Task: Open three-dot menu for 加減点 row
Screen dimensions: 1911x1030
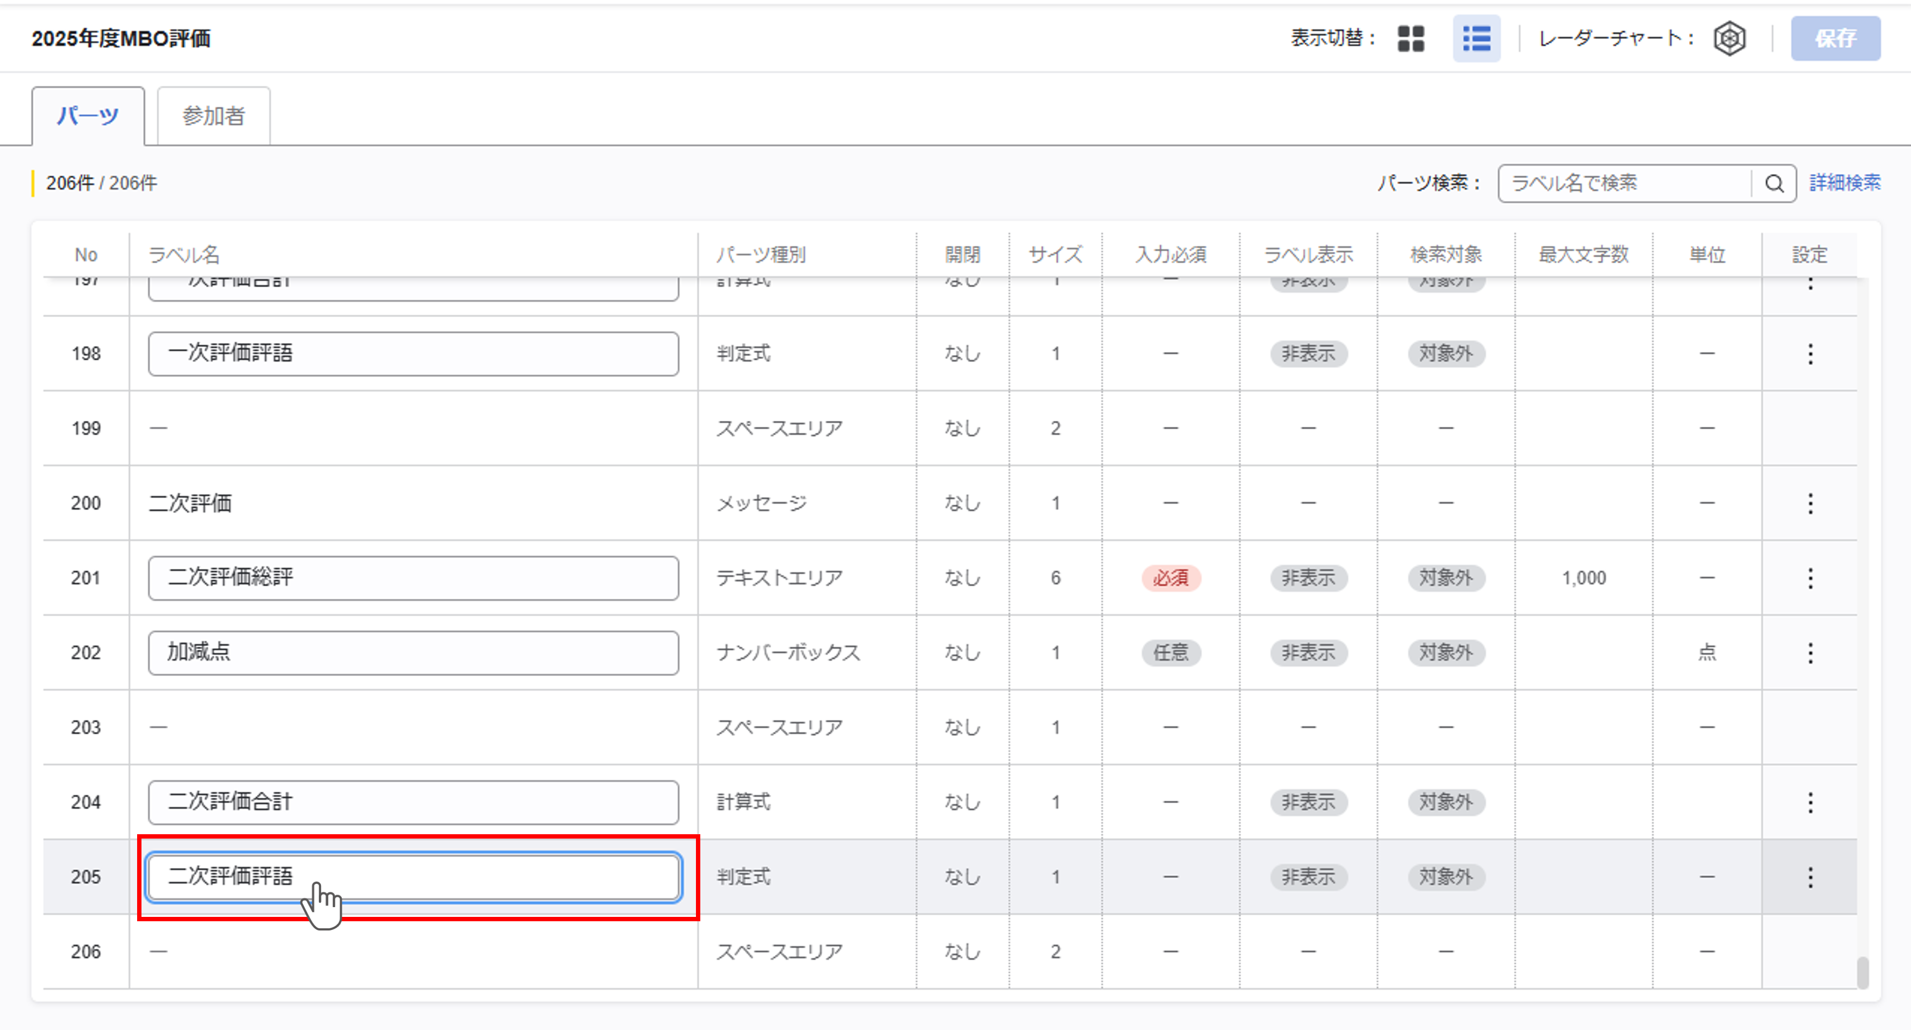Action: tap(1810, 653)
